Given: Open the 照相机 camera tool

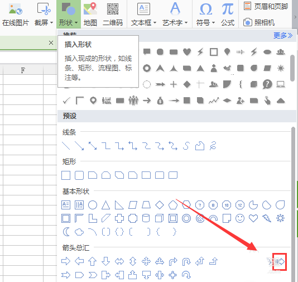Looking at the screenshot, I should 259,23.
